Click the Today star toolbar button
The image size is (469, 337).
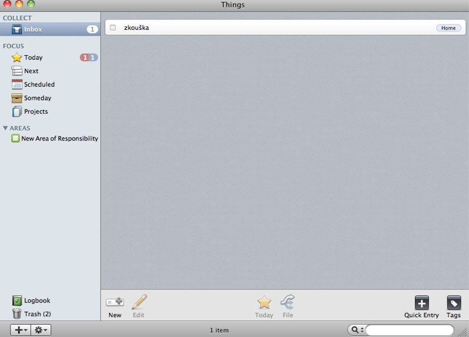coord(264,306)
